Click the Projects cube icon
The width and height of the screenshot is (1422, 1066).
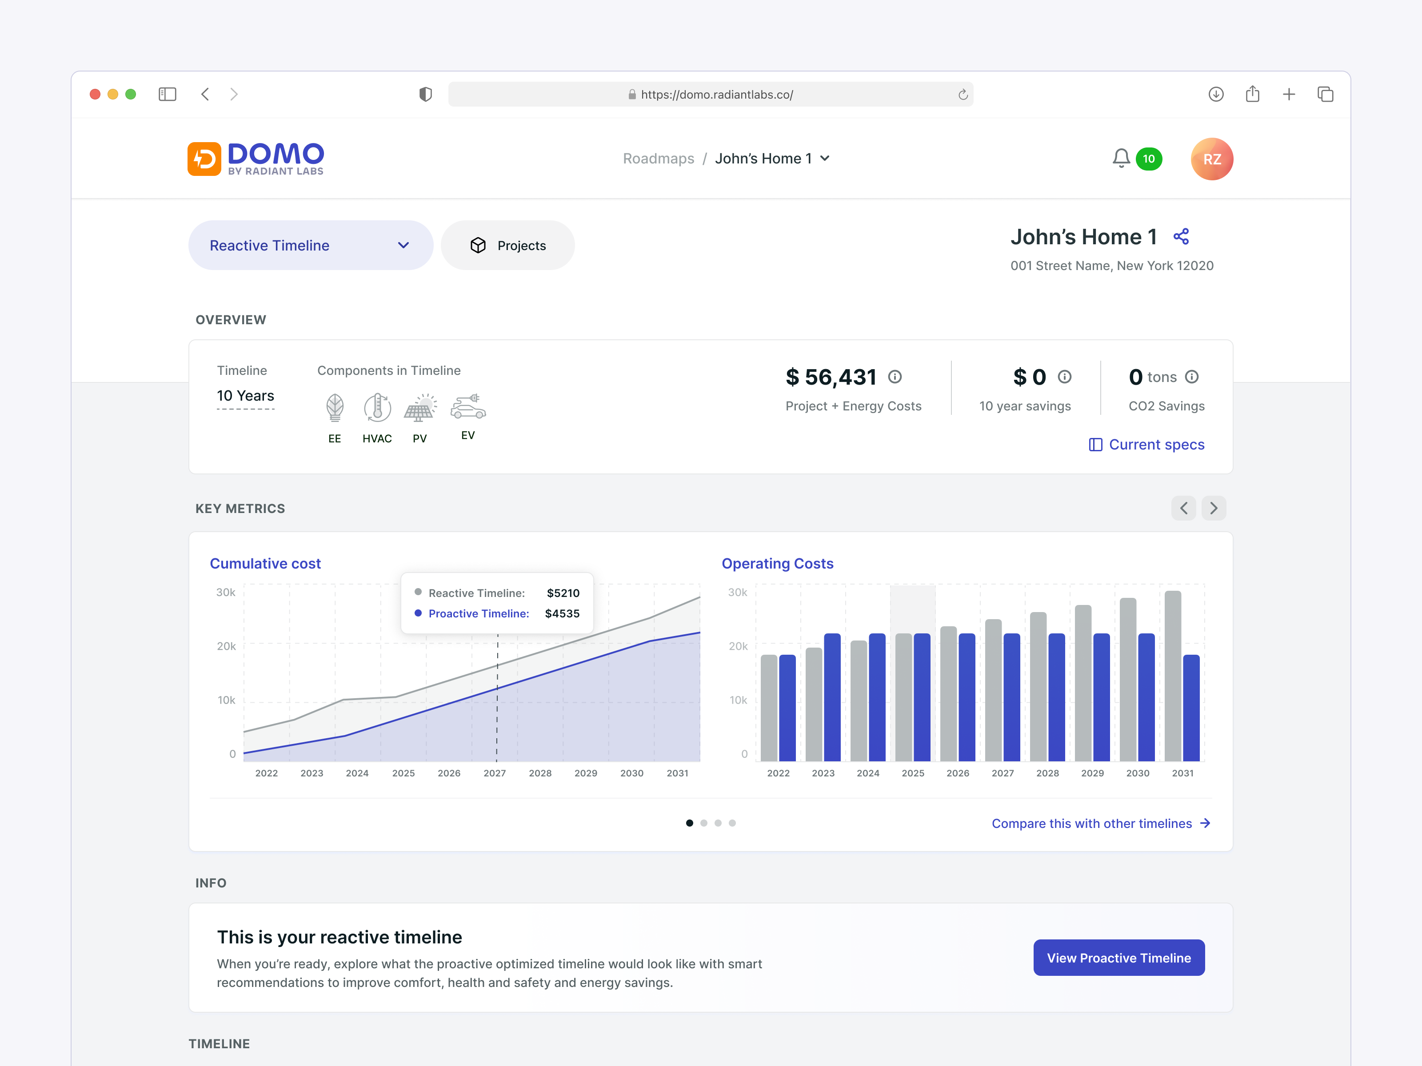[x=479, y=245]
